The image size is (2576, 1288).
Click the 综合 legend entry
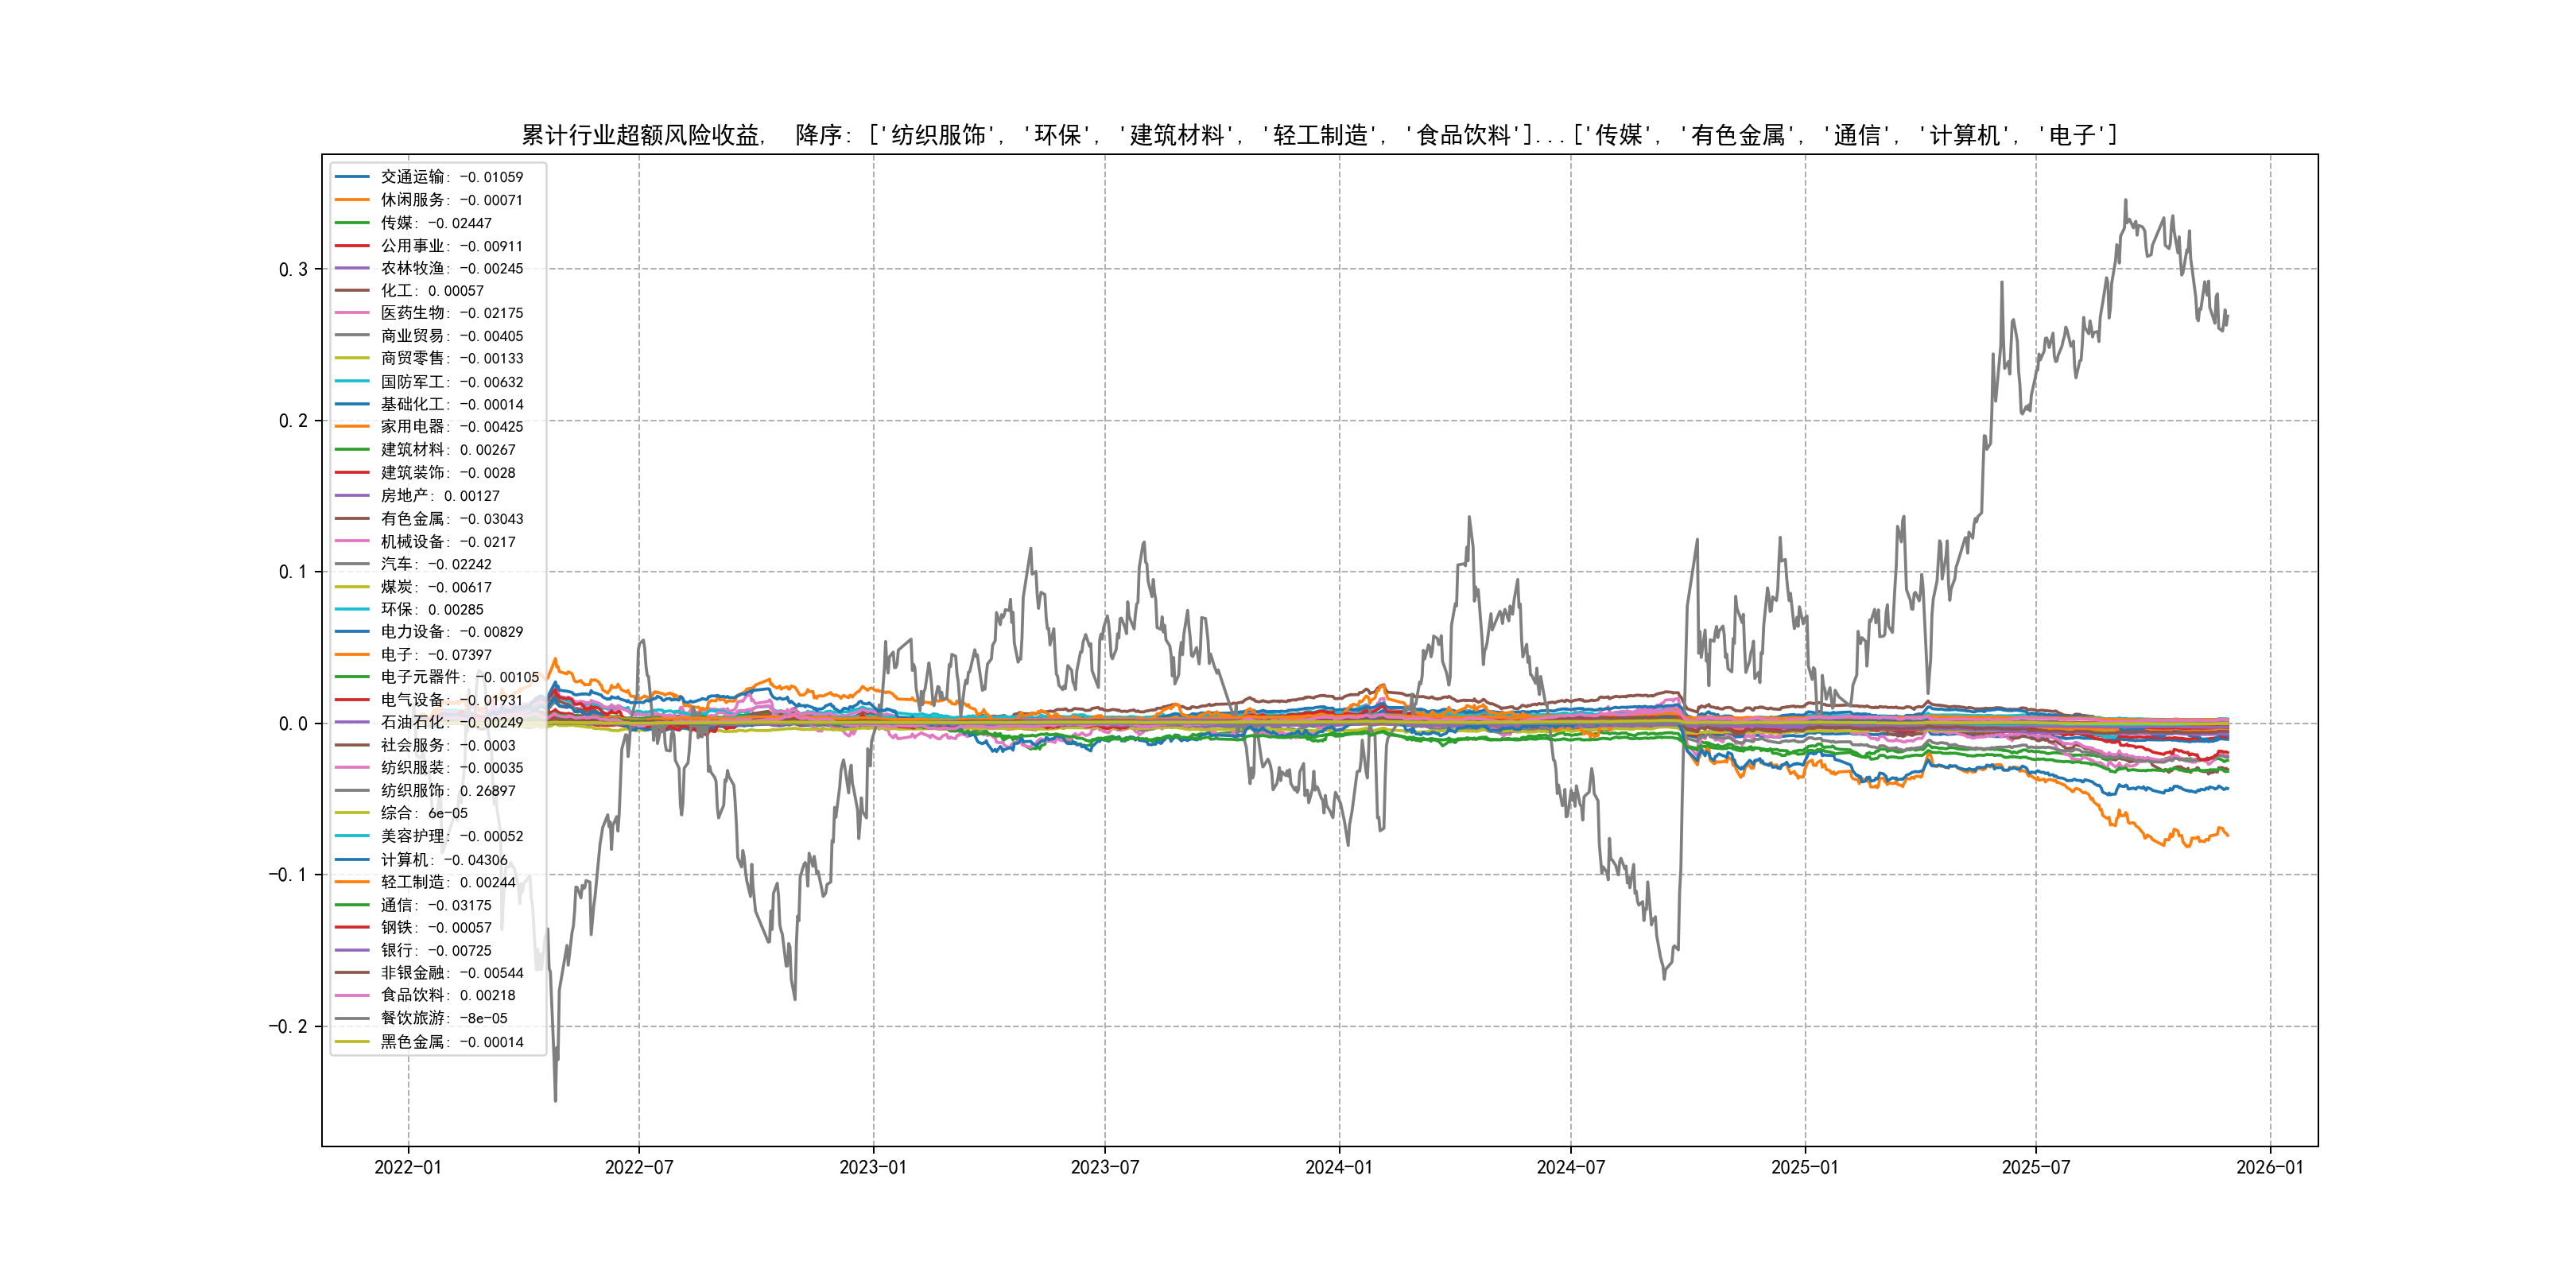(x=423, y=813)
